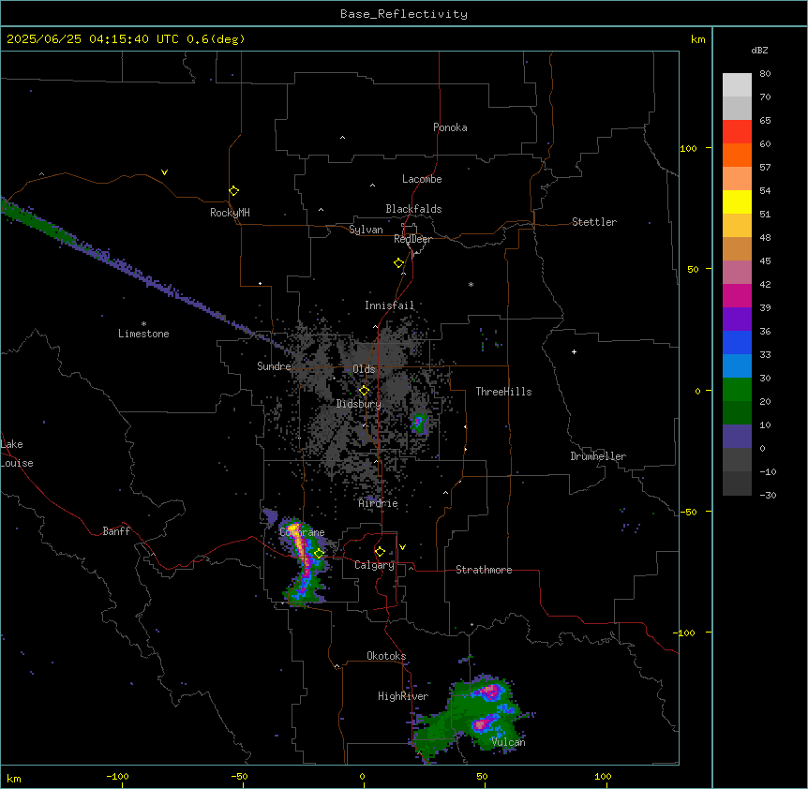
Task: Click the asterisk marker east of Innisfail
Action: (x=471, y=284)
